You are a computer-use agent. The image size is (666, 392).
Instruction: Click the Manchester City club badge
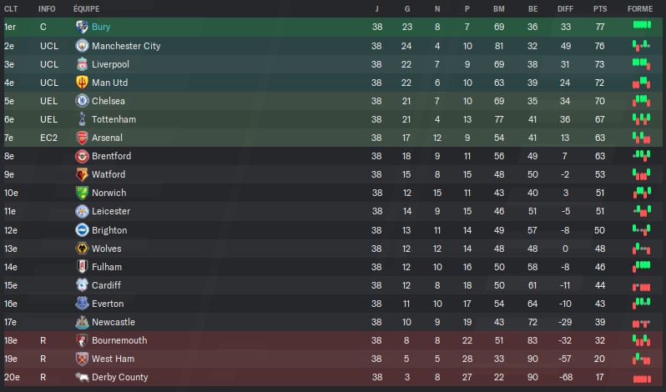pyautogui.click(x=82, y=45)
